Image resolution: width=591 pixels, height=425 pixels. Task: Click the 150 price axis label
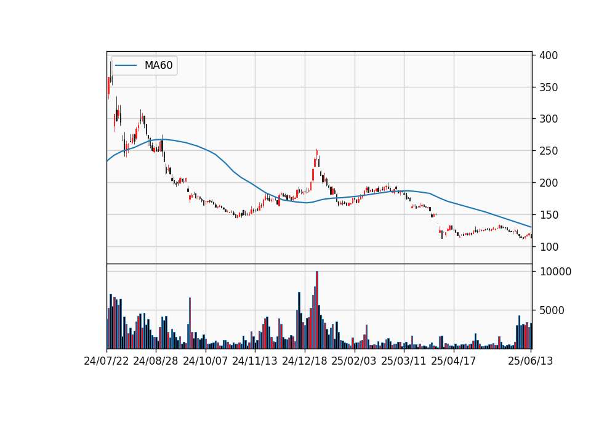click(x=549, y=215)
